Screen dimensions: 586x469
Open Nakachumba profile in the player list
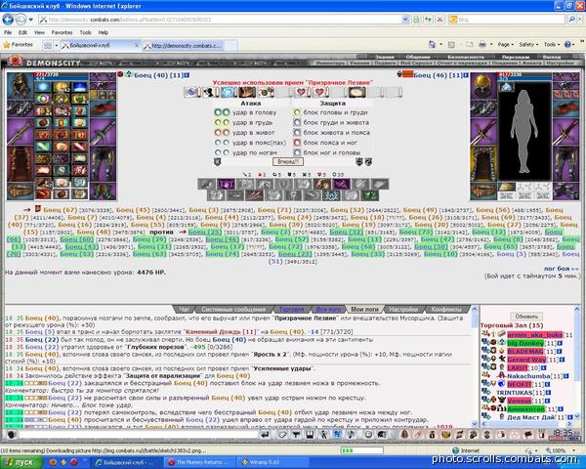[528, 376]
